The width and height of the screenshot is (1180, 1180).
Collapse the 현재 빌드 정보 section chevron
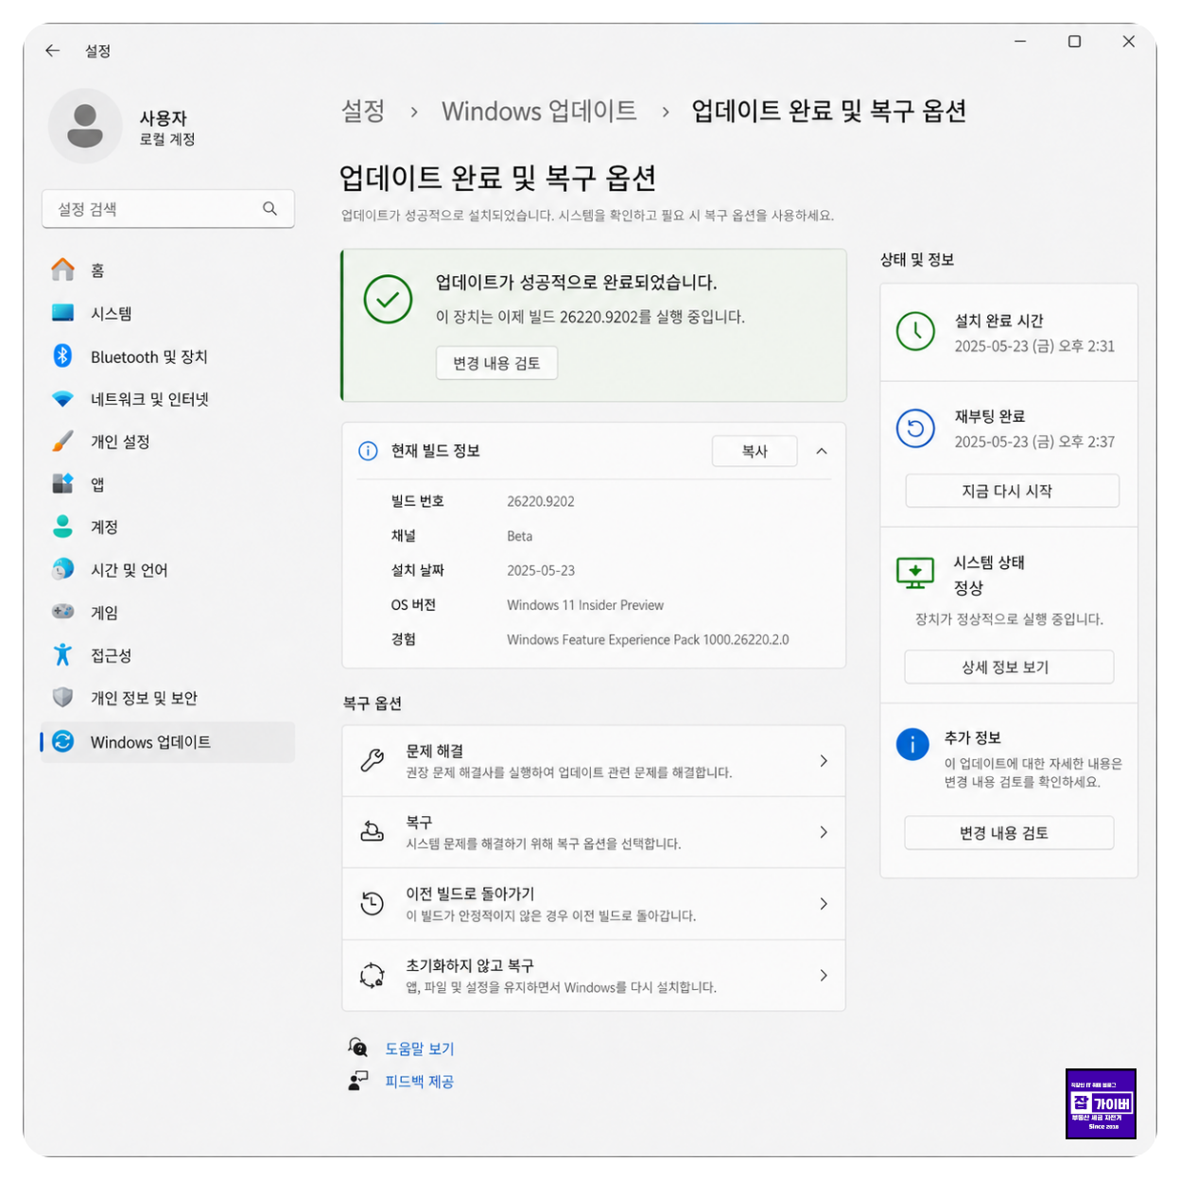point(822,451)
